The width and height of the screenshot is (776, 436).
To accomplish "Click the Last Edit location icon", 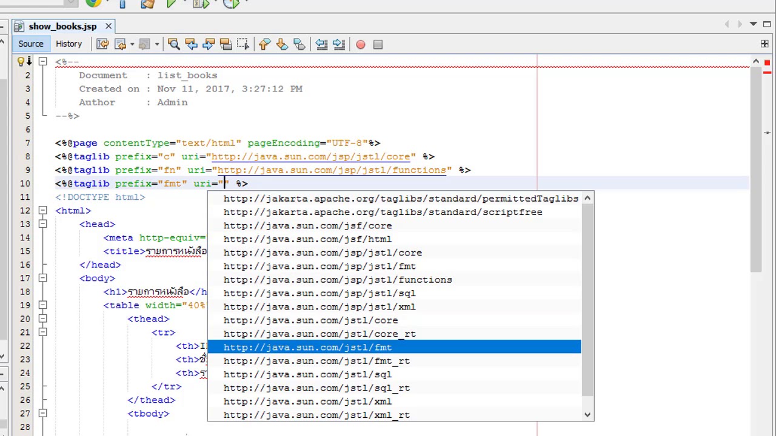I will [x=102, y=44].
